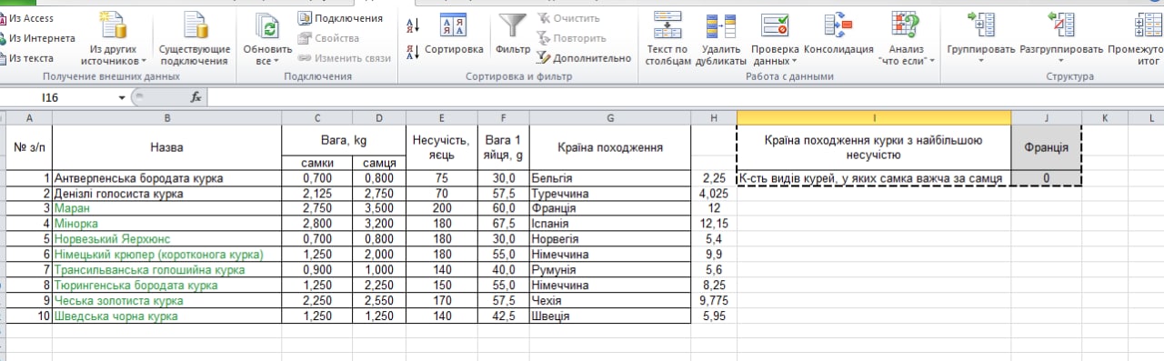Import data via 'Из Интернета'
This screenshot has height=361, width=1164.
(36, 38)
